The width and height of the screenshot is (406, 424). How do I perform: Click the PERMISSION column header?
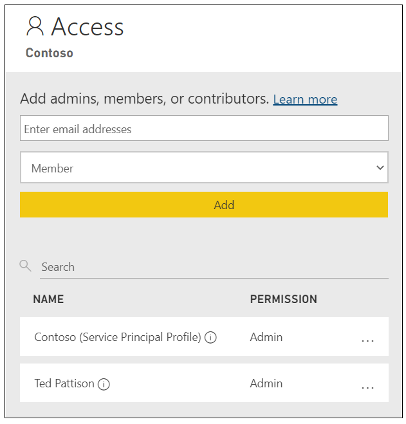click(283, 299)
